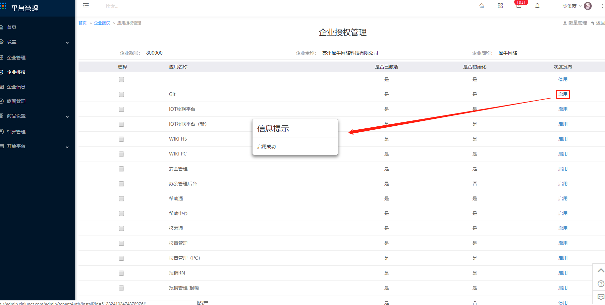Tick checkbox for 报表通 row

pos(122,229)
